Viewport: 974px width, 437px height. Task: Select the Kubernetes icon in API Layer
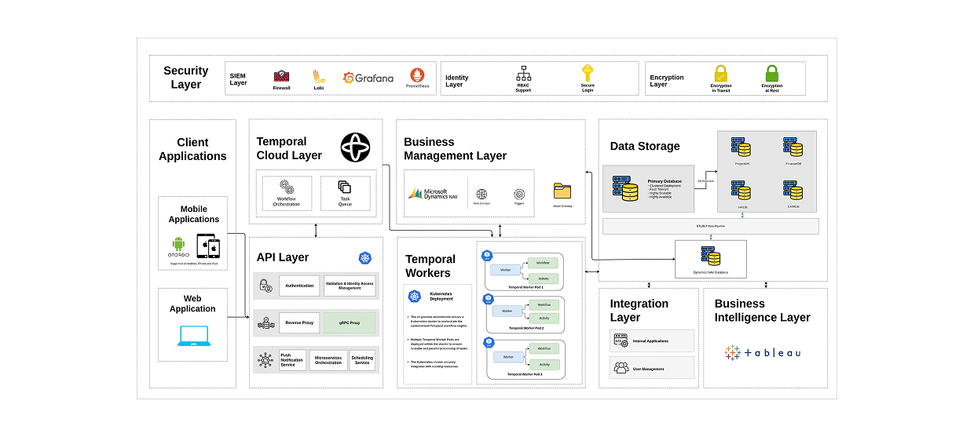point(364,257)
